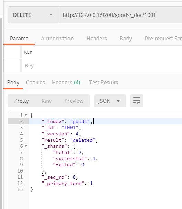Viewport: 182px width, 209px height.
Task: Select the Params tab
Action: pyautogui.click(x=19, y=38)
